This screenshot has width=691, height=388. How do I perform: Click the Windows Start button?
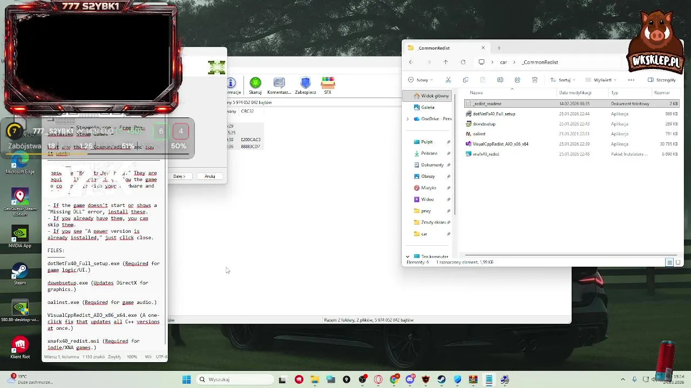coord(186,379)
